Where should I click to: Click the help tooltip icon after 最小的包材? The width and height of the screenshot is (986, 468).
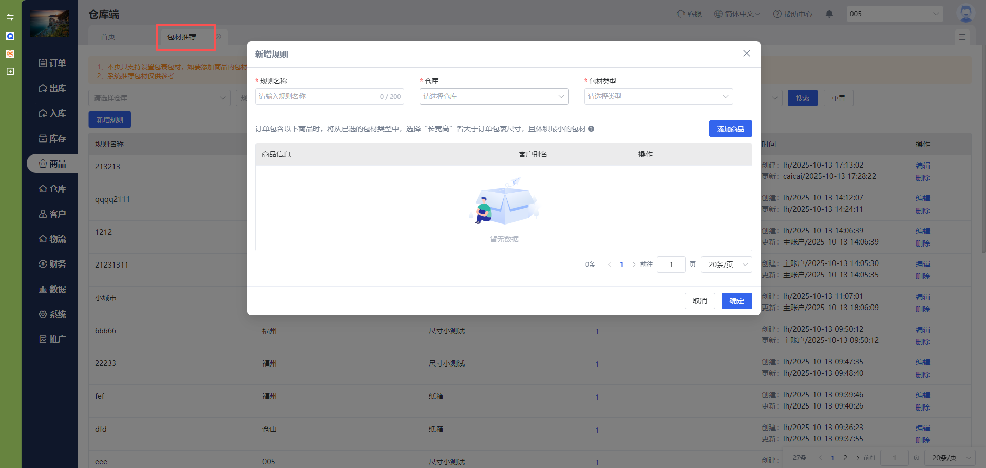point(591,129)
